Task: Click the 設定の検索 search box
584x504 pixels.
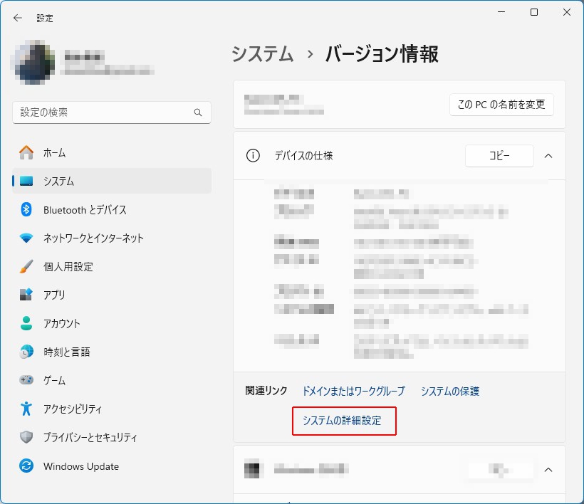Action: (103, 112)
